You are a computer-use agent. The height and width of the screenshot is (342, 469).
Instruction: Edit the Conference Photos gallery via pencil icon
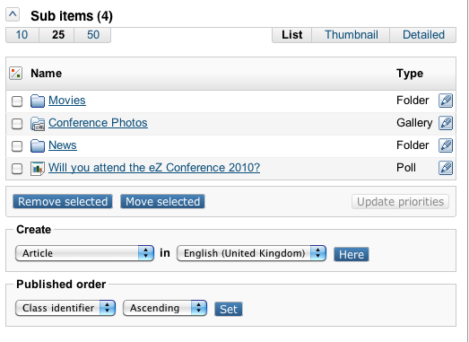point(446,123)
